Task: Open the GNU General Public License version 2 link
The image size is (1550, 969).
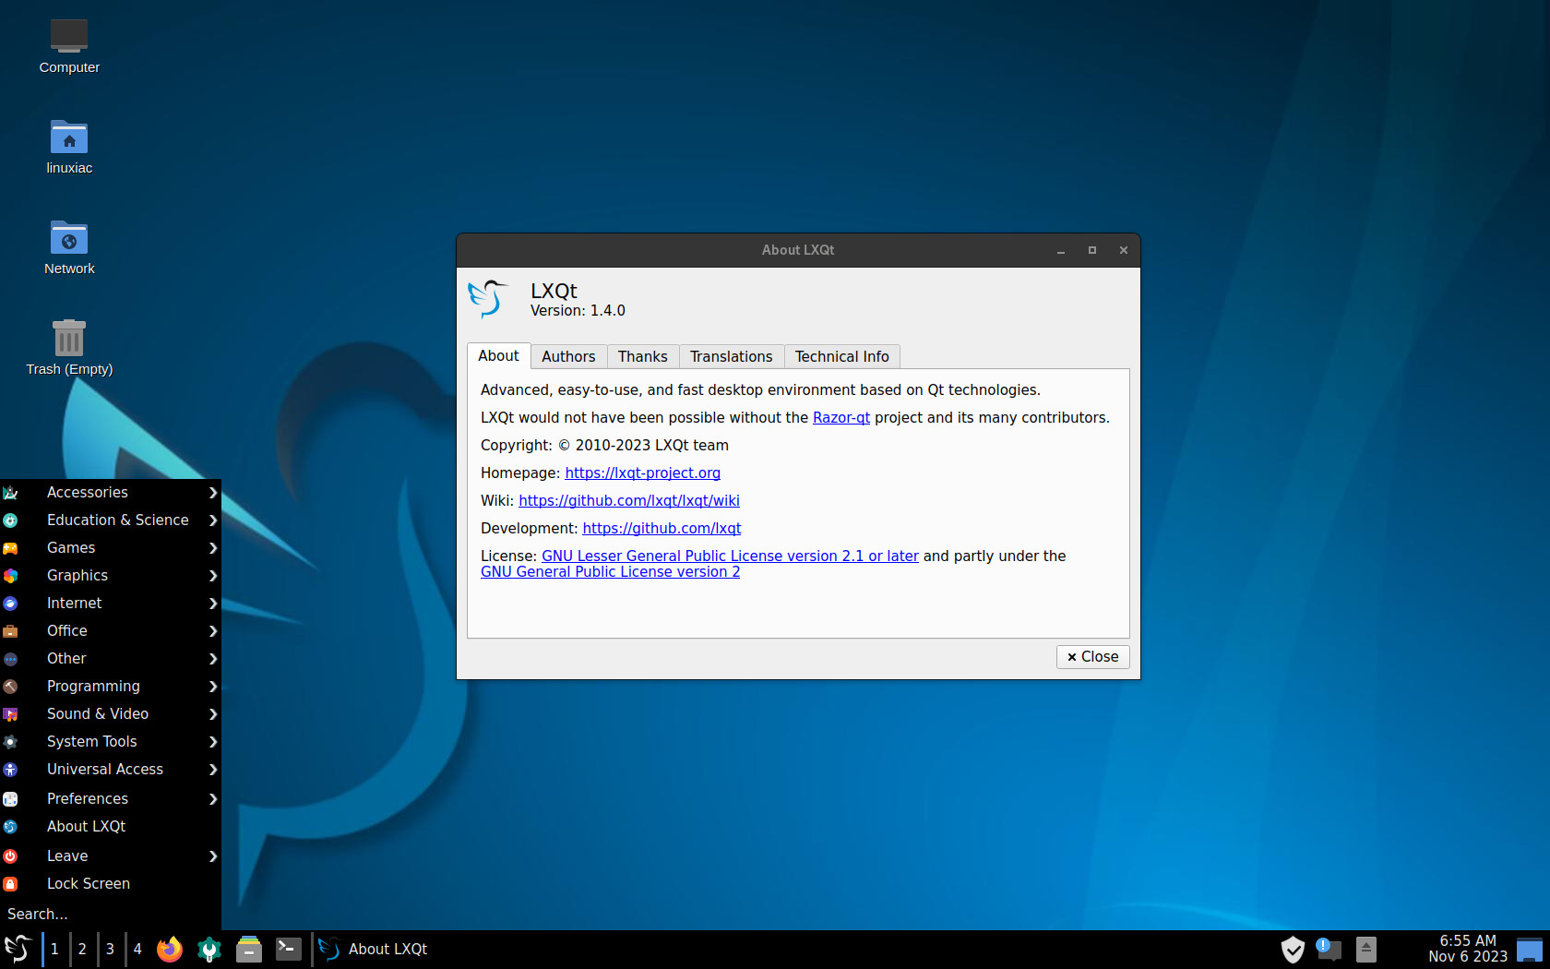Action: point(610,572)
